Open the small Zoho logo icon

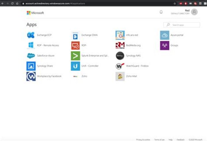tap(75, 76)
